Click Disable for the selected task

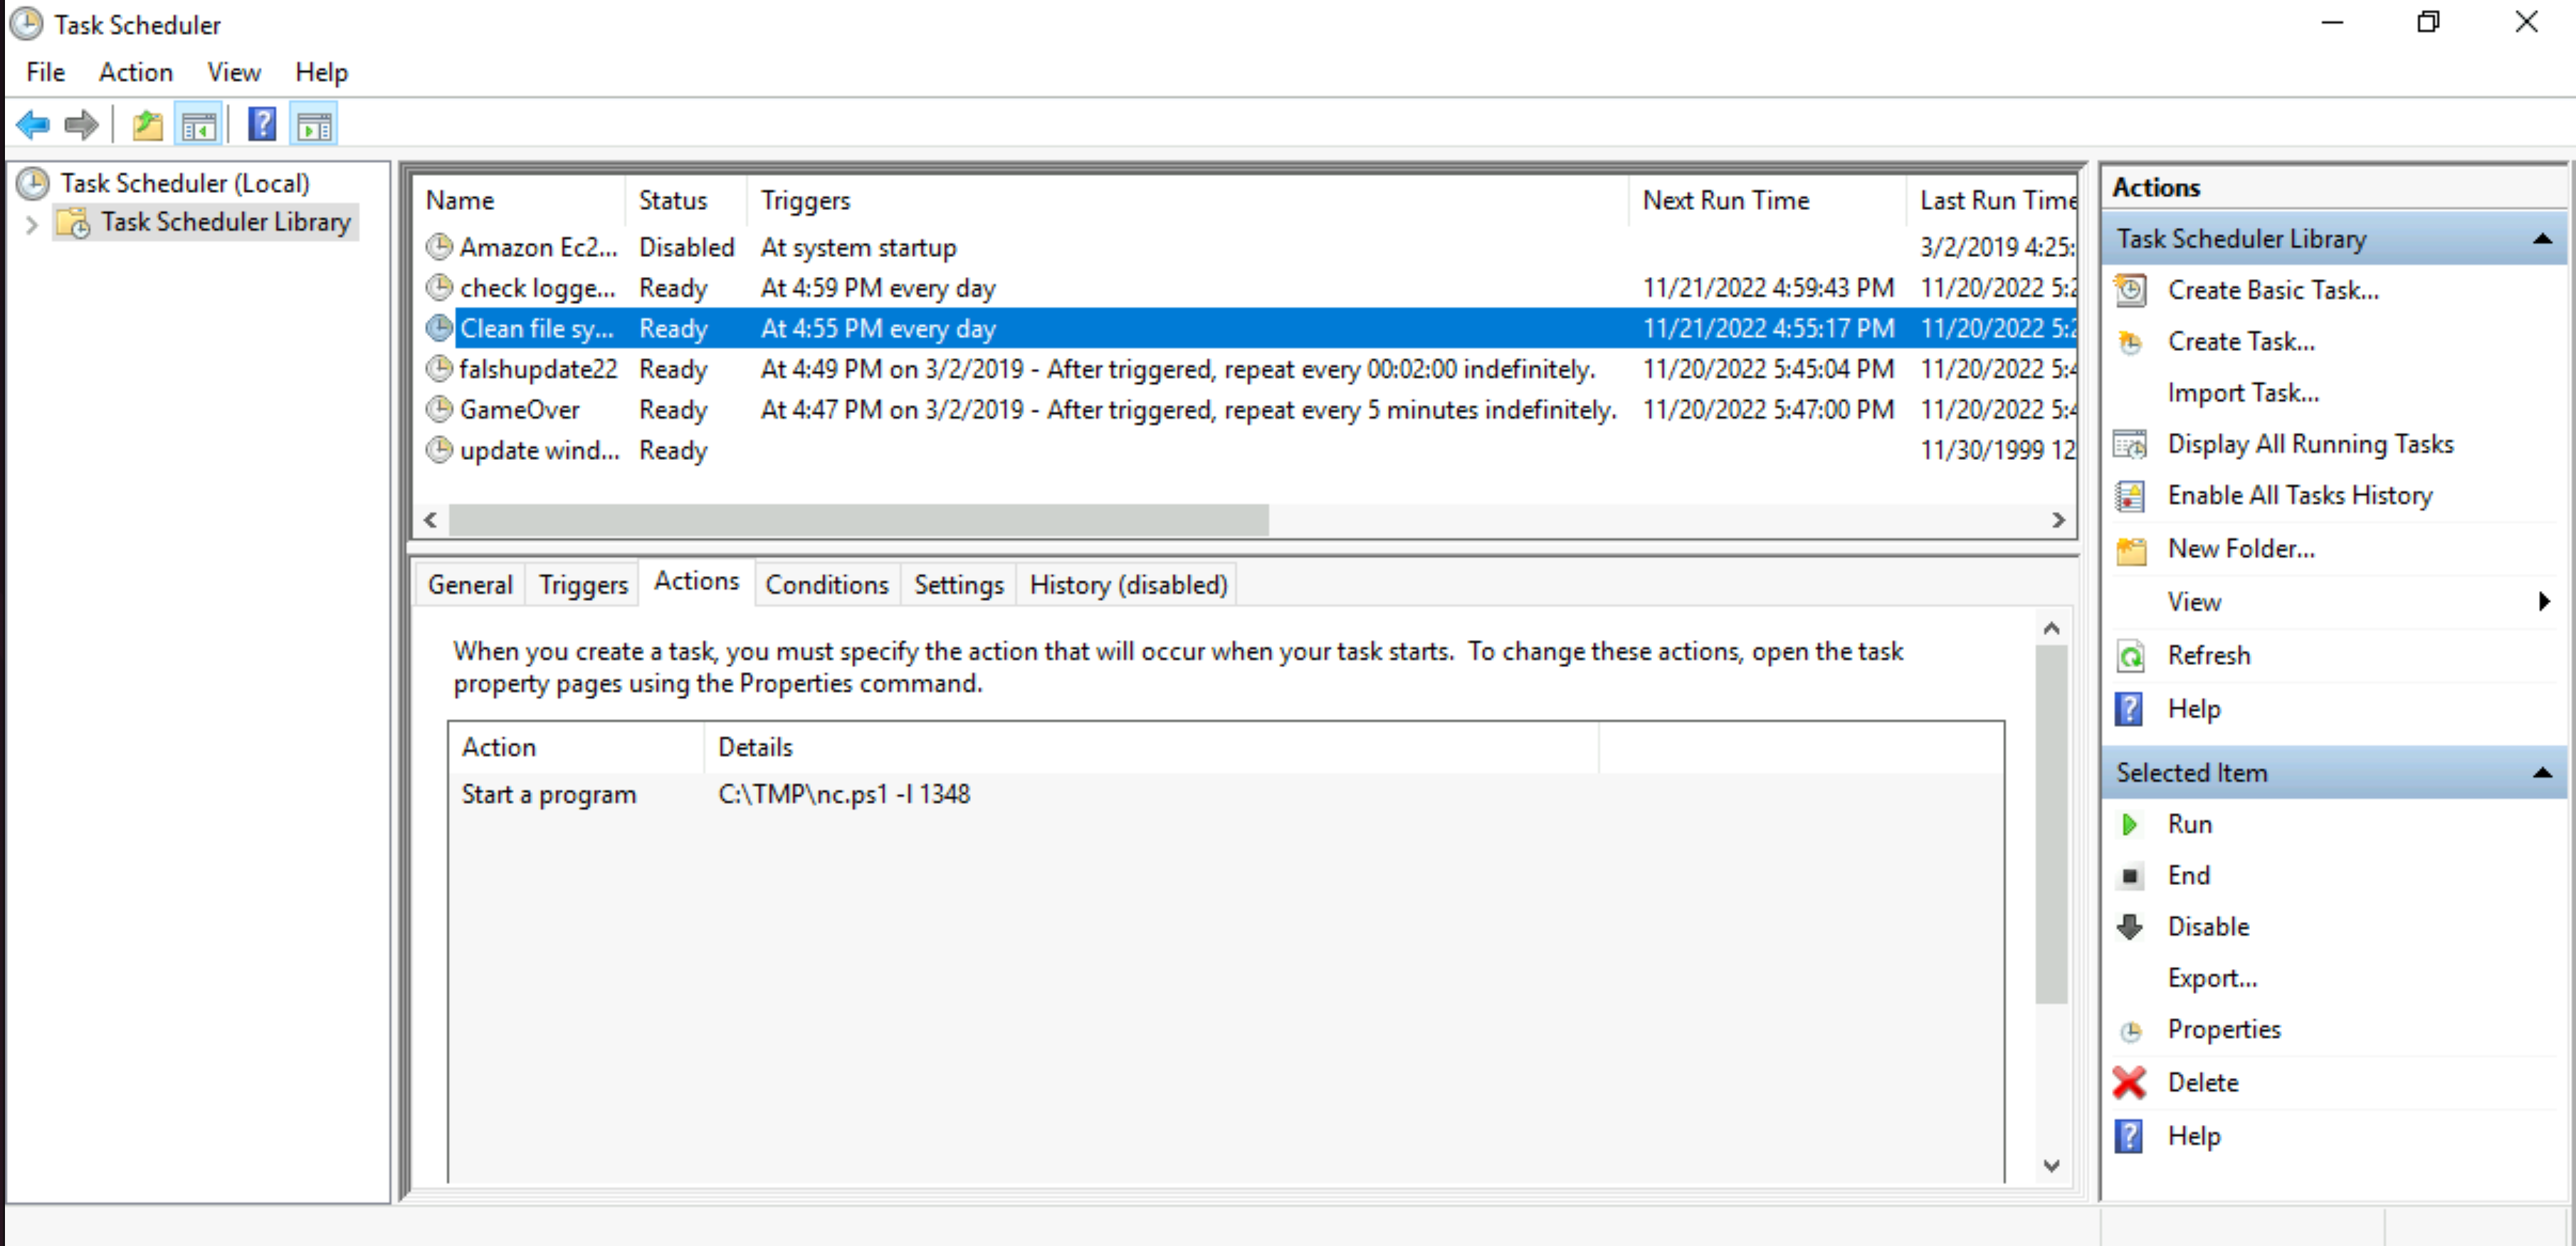click(x=2207, y=926)
